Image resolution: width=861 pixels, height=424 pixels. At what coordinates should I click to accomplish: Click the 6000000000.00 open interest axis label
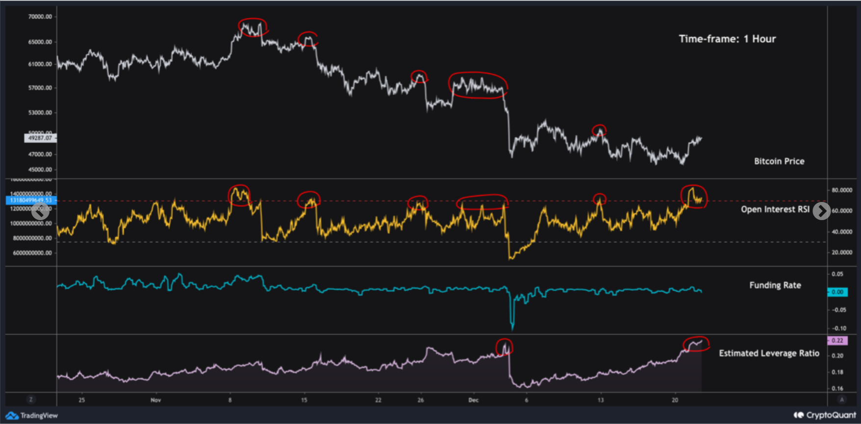point(32,253)
